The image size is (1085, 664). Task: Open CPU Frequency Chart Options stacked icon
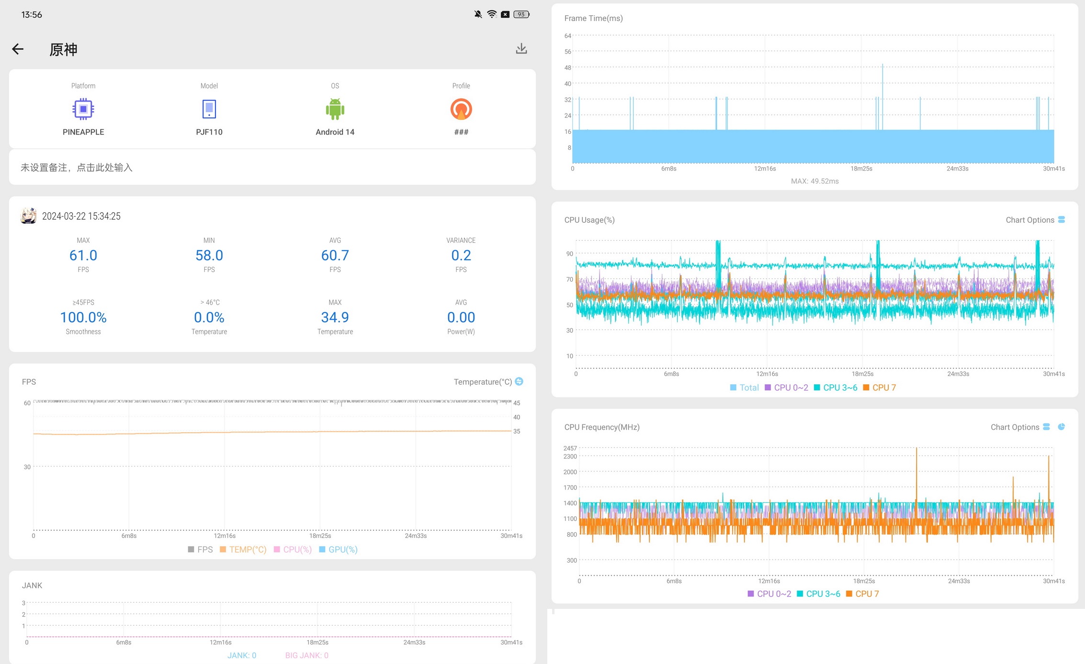[1047, 426]
